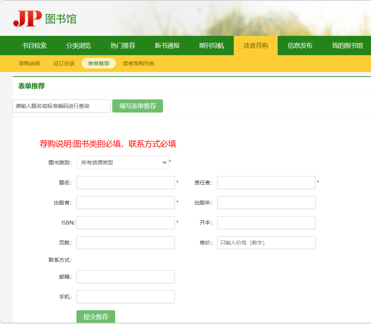Go to 分类浏览 in navigation
Image resolution: width=371 pixels, height=324 pixels.
pos(79,46)
